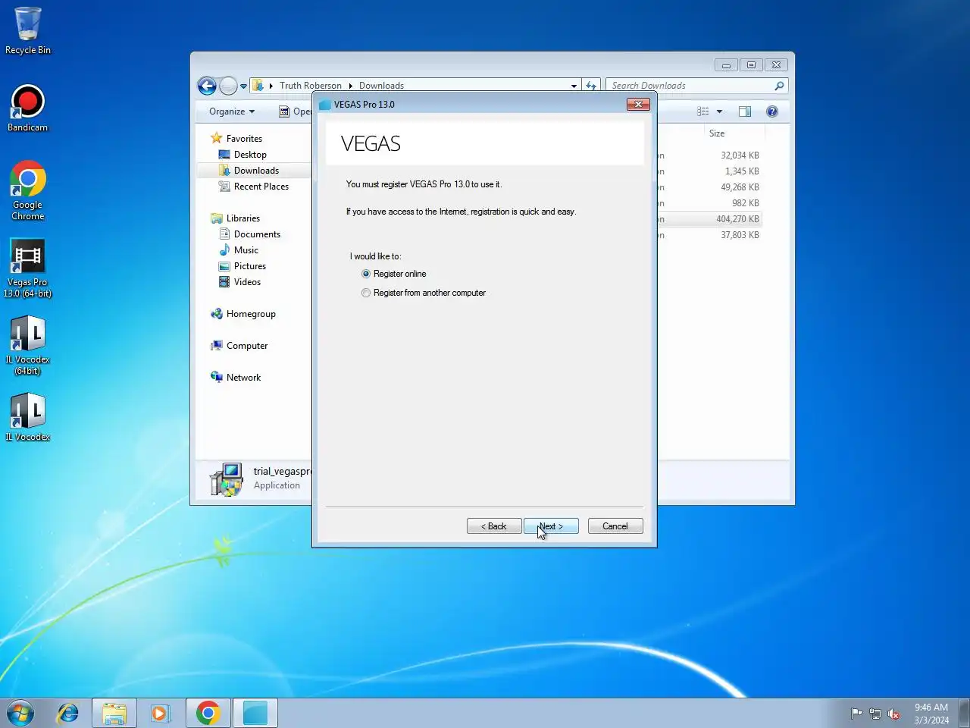Image resolution: width=970 pixels, height=728 pixels.
Task: Open the Pictures library
Action: coord(249,266)
